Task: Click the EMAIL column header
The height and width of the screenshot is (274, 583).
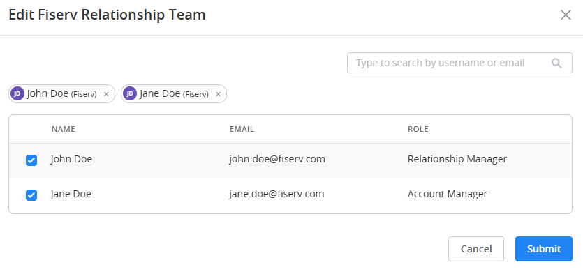Action: pyautogui.click(x=242, y=129)
